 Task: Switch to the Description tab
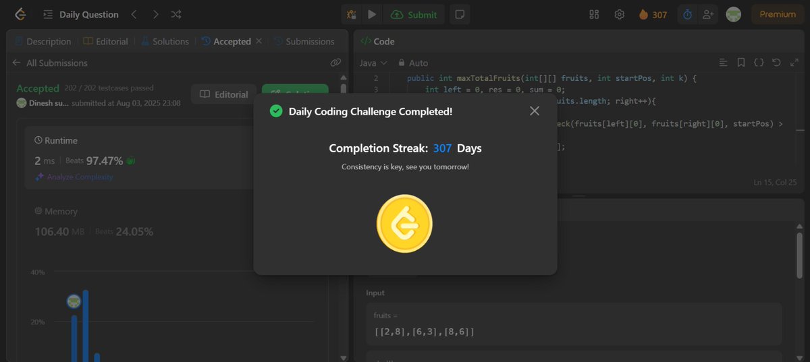42,41
